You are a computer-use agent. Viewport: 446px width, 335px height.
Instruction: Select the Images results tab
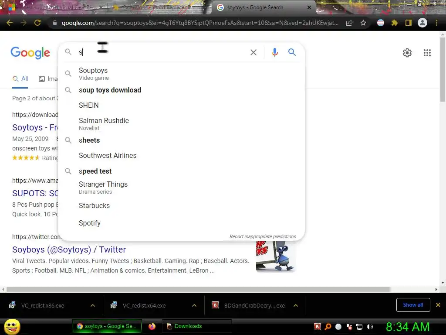click(48, 79)
